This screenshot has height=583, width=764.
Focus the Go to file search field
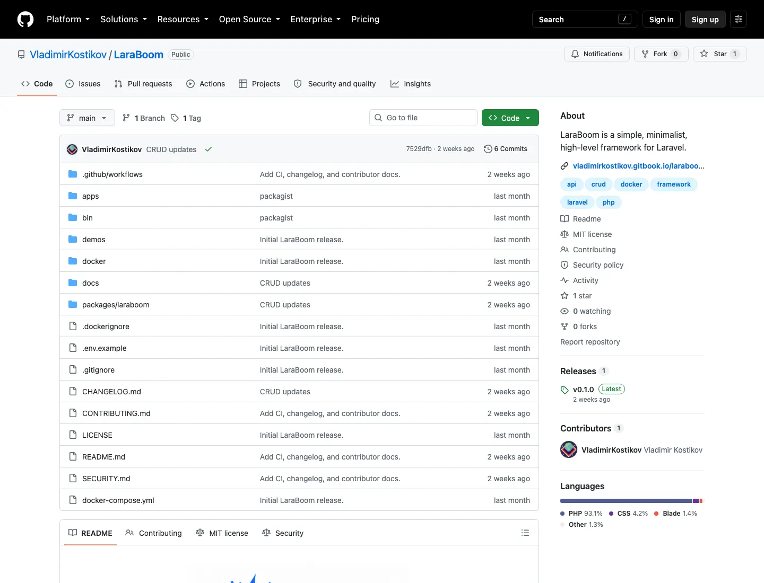click(x=423, y=118)
